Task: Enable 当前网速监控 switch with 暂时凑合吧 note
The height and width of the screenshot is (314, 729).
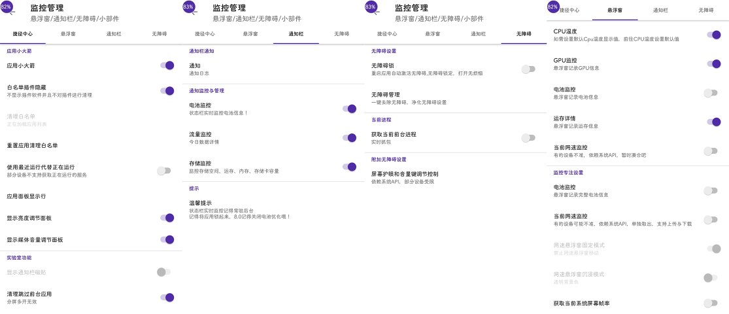Action: (x=711, y=150)
